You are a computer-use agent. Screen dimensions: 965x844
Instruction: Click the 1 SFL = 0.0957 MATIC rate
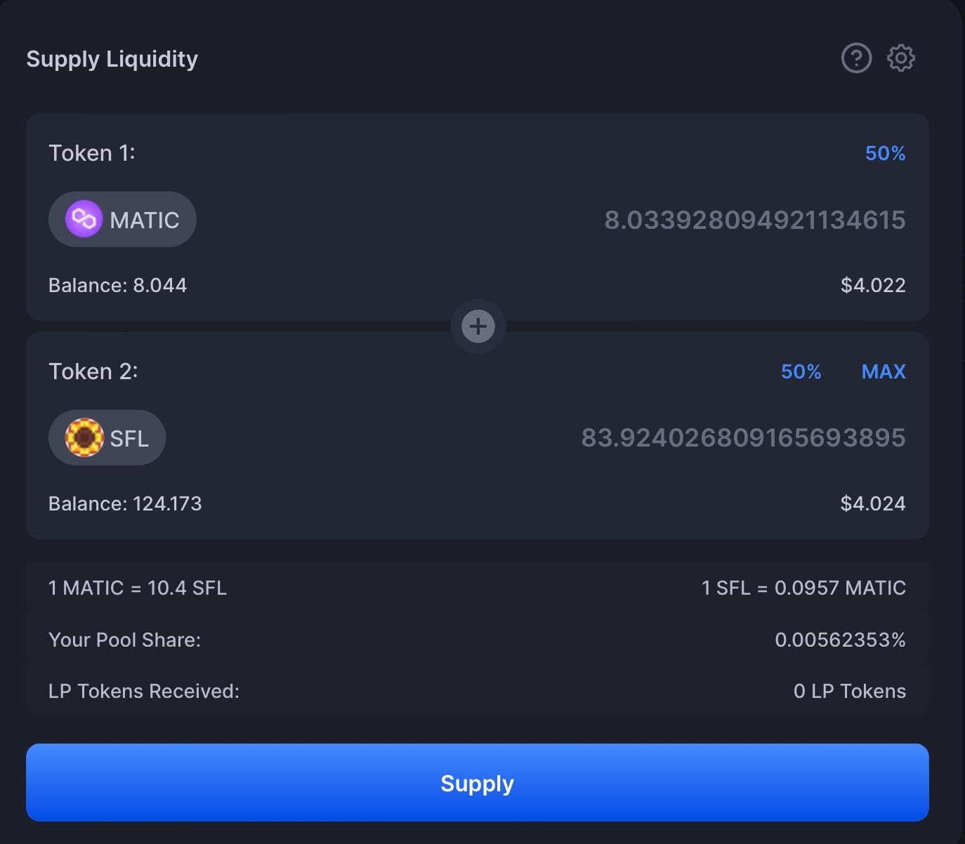coord(803,588)
